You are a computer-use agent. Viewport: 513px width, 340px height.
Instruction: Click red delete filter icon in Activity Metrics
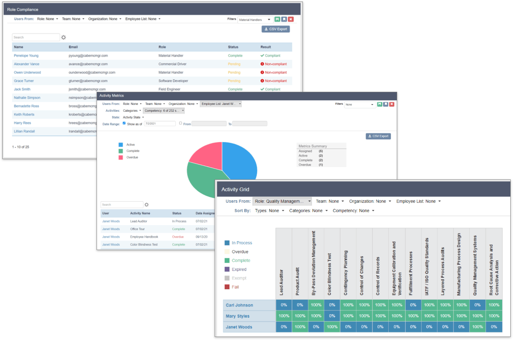(392, 104)
